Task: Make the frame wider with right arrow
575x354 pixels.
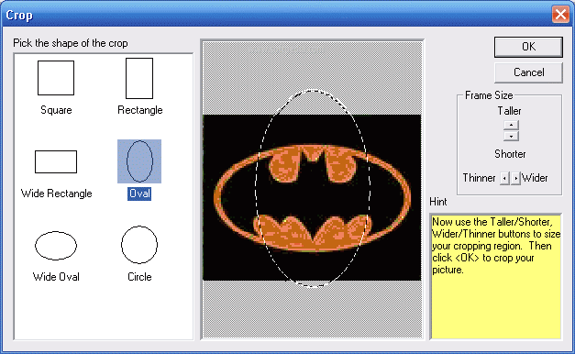Action: click(x=515, y=178)
